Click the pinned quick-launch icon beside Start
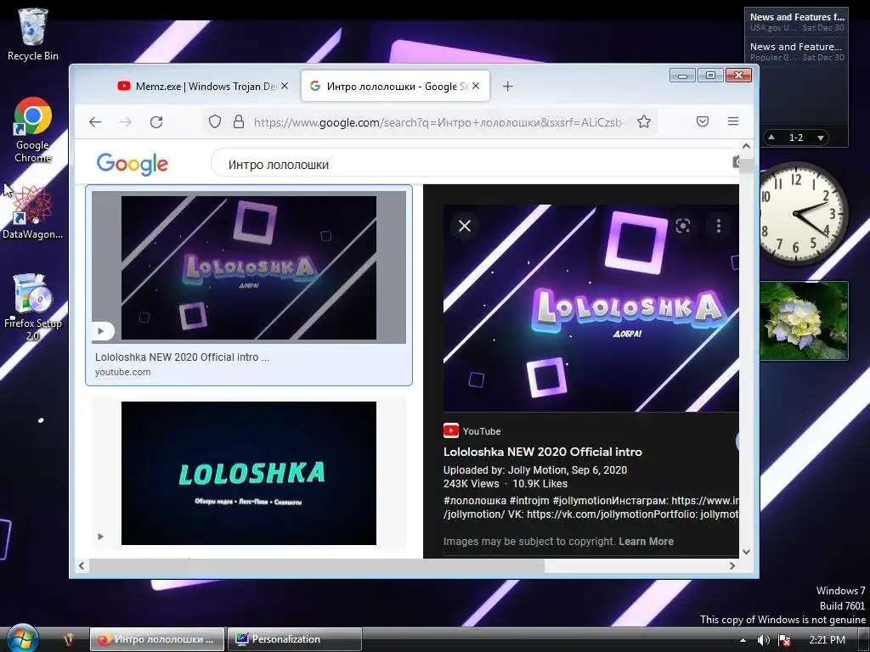870x652 pixels. click(x=68, y=640)
